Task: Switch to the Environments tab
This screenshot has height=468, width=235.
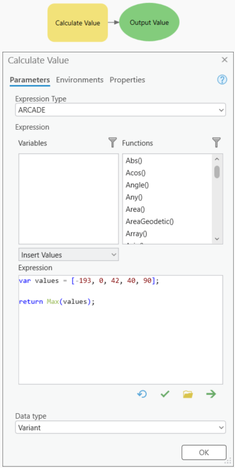Action: [x=80, y=80]
